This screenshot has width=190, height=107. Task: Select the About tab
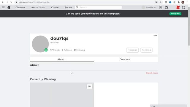pos(62,59)
